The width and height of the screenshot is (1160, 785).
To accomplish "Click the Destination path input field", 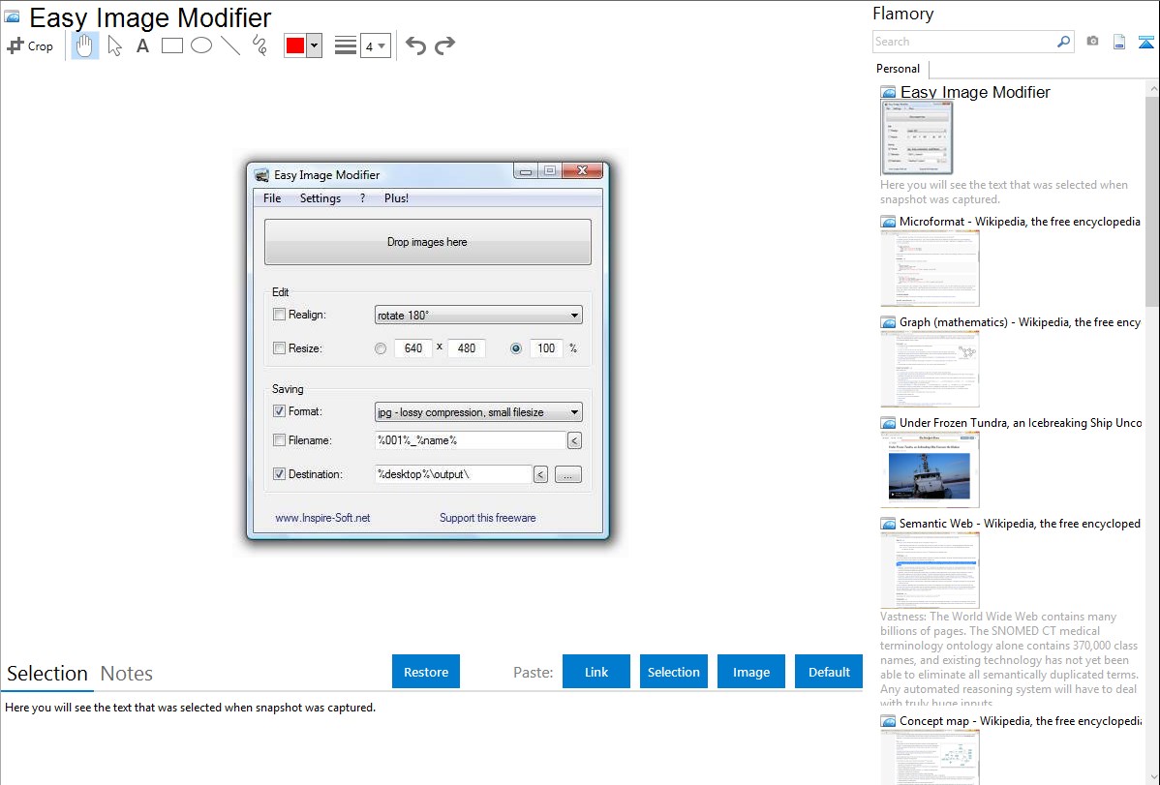I will tap(453, 475).
